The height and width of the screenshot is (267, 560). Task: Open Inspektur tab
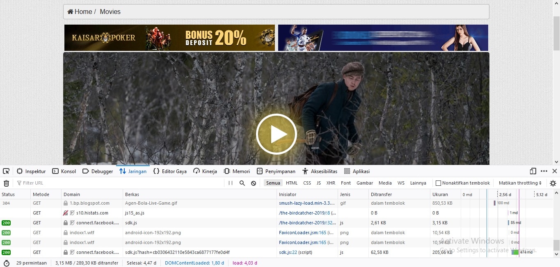point(31,171)
